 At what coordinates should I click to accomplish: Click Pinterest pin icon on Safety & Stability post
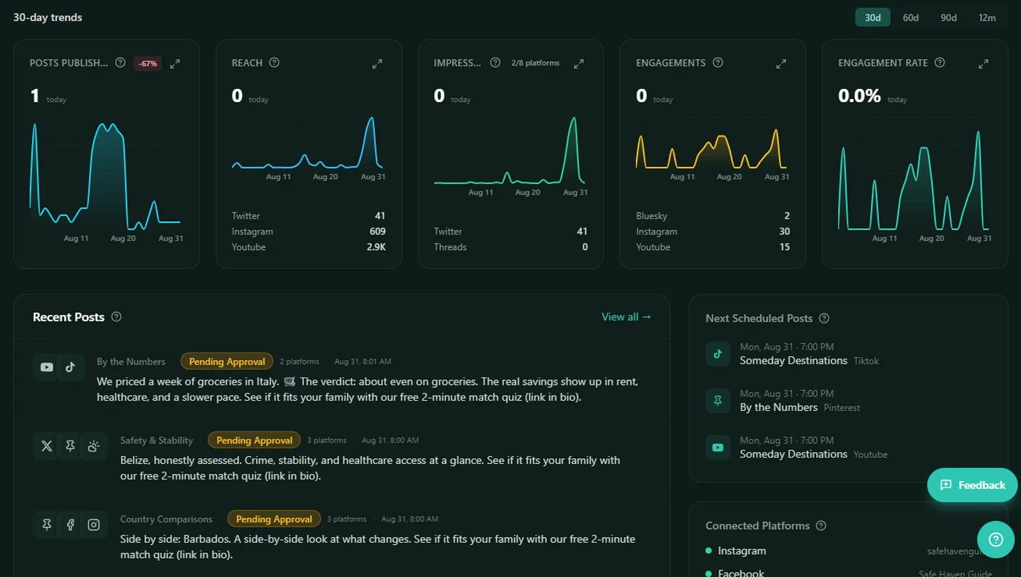[70, 446]
